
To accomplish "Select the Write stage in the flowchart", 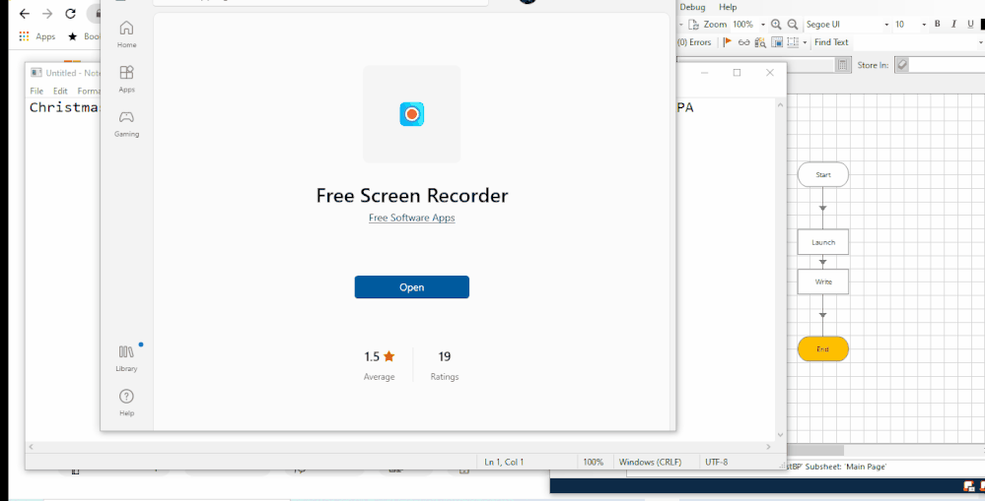I will (823, 282).
